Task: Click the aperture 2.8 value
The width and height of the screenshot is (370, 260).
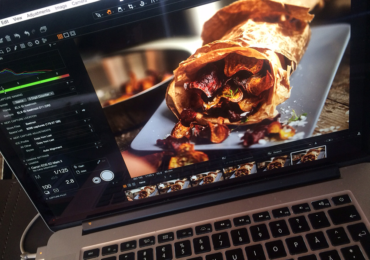Action: pyautogui.click(x=70, y=182)
